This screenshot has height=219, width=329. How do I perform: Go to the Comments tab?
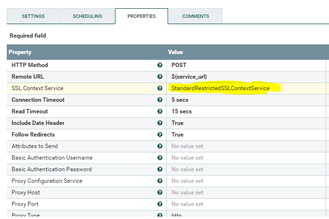point(196,16)
